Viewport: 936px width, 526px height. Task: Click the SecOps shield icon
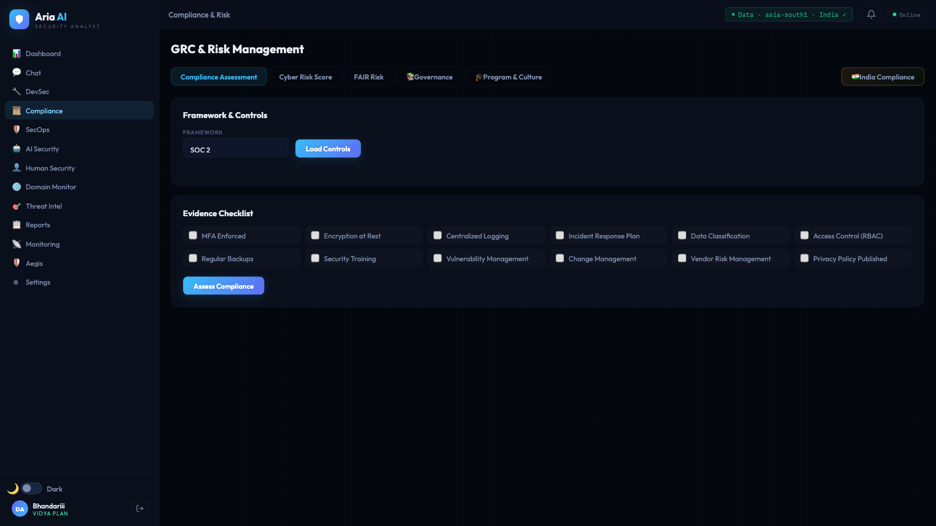(16, 130)
